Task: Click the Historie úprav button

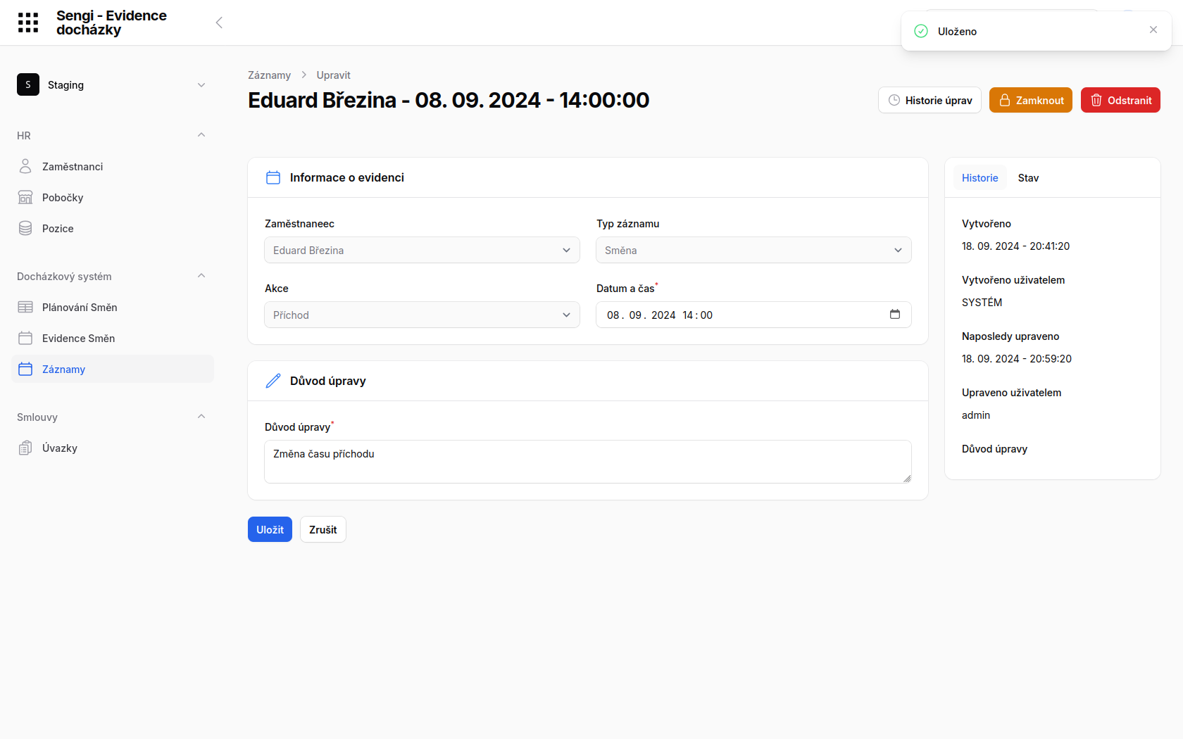Action: 930,100
